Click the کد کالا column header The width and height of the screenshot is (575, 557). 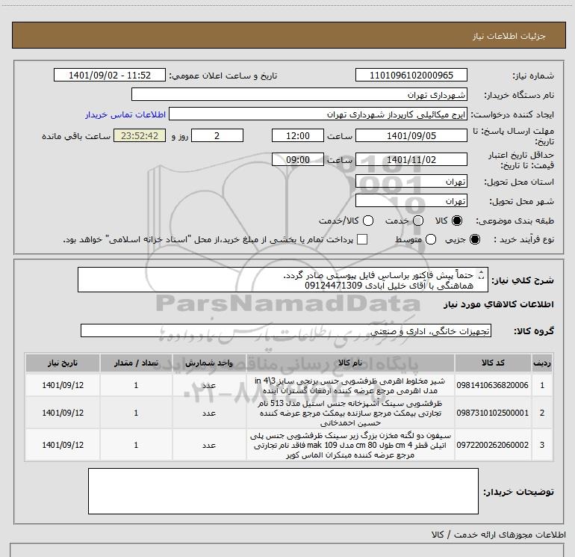coord(493,363)
